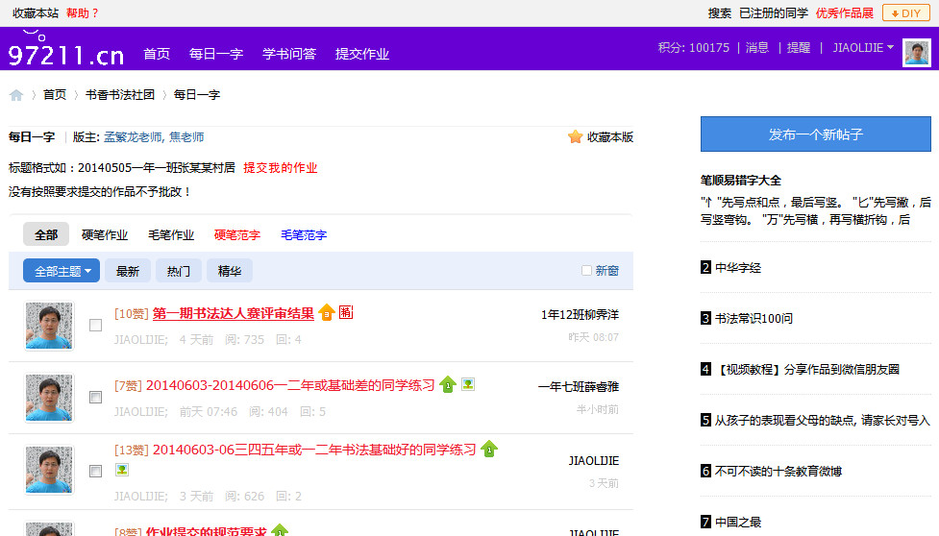Click moderator link 焦老师
Viewport: 939px width, 536px height.
186,137
